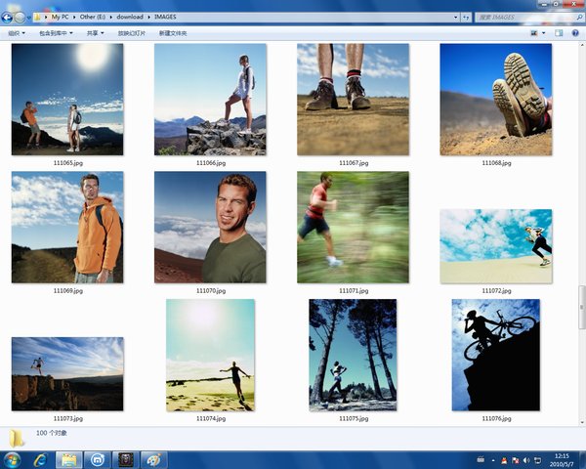Select the 111070.jpg man portrait thumbnail

210,228
